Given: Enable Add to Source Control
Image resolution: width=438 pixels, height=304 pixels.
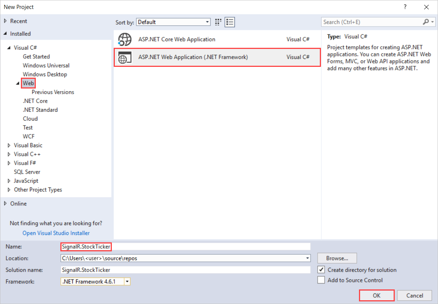Looking at the screenshot, I should tap(321, 280).
